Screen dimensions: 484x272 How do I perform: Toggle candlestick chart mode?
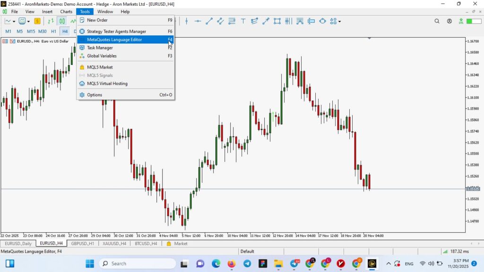62,21
